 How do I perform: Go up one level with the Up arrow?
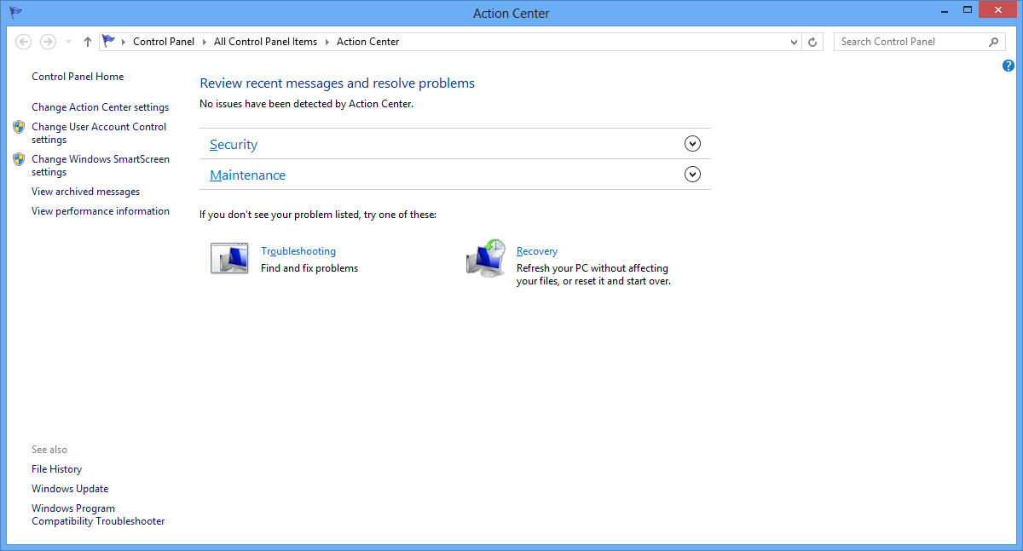tap(87, 42)
